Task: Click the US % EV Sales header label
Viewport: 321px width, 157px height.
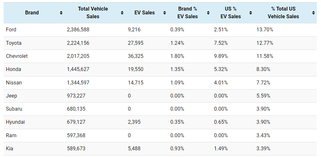Action: (x=231, y=13)
